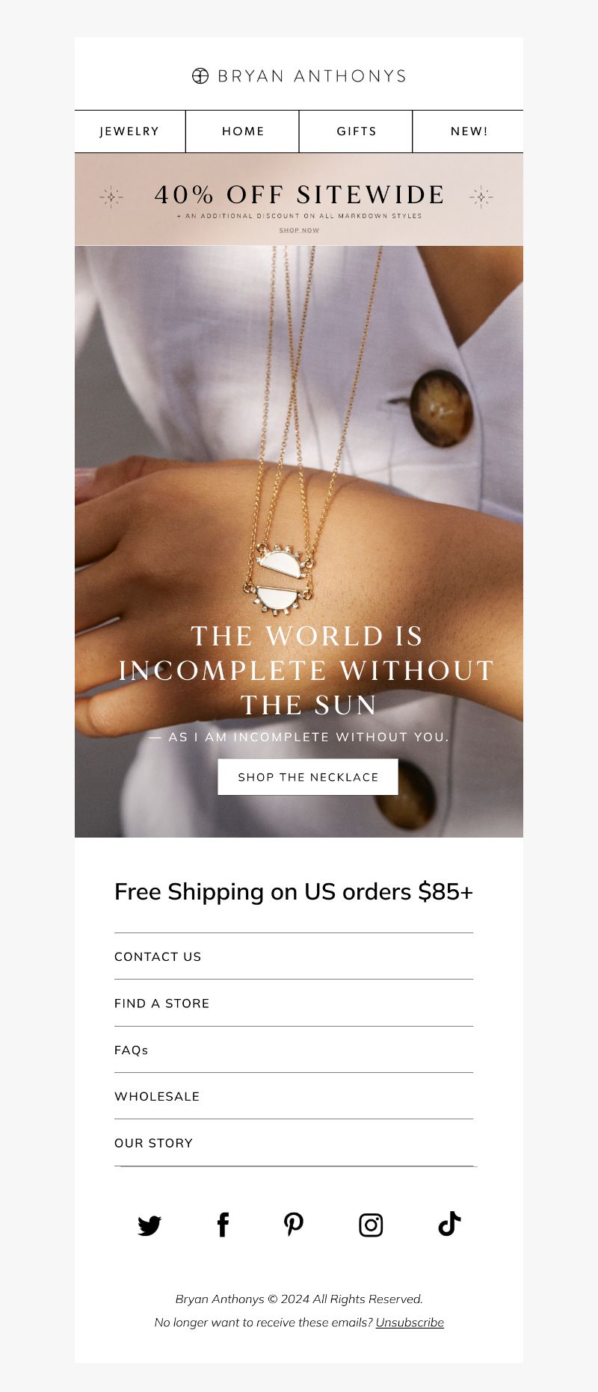
Task: Open the NEW! navigation item
Action: 469,132
